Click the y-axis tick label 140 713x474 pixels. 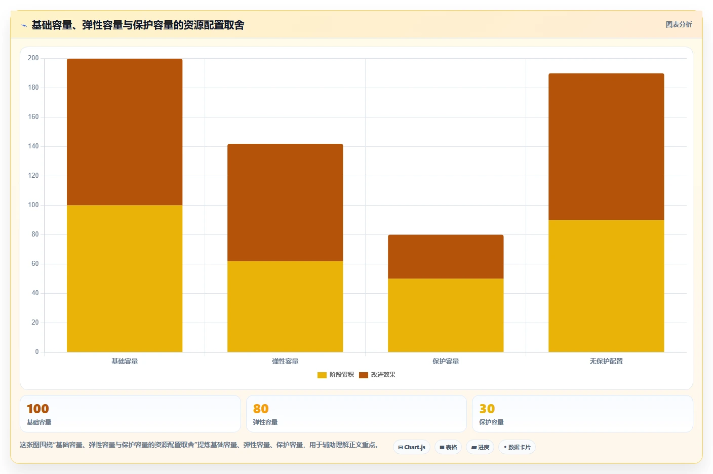[33, 146]
